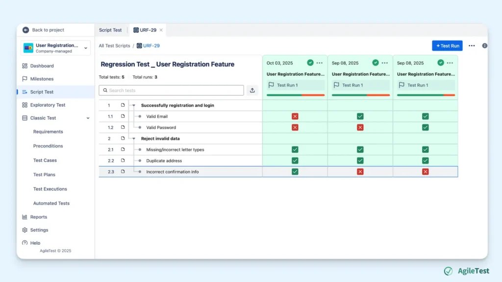Click the Settings gear icon
Image resolution: width=502 pixels, height=282 pixels.
[x=25, y=230]
